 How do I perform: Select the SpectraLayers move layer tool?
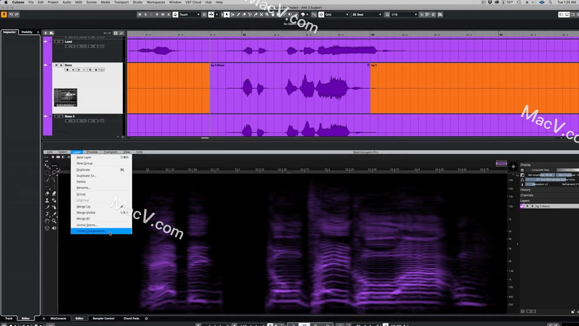(47, 166)
